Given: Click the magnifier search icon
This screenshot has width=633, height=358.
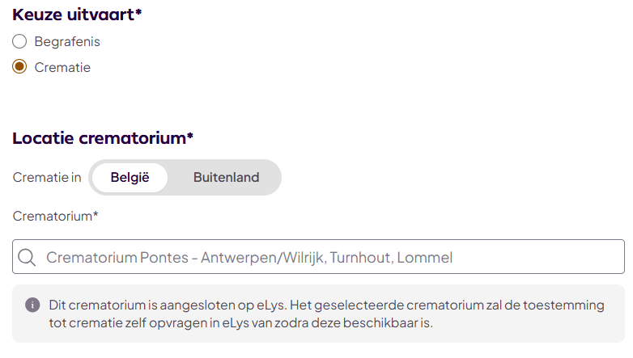Looking at the screenshot, I should tap(27, 258).
